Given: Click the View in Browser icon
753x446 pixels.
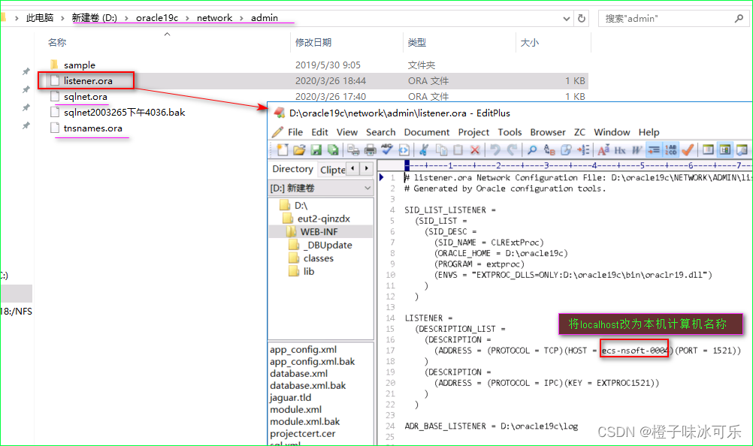Looking at the screenshot, I should point(404,150).
